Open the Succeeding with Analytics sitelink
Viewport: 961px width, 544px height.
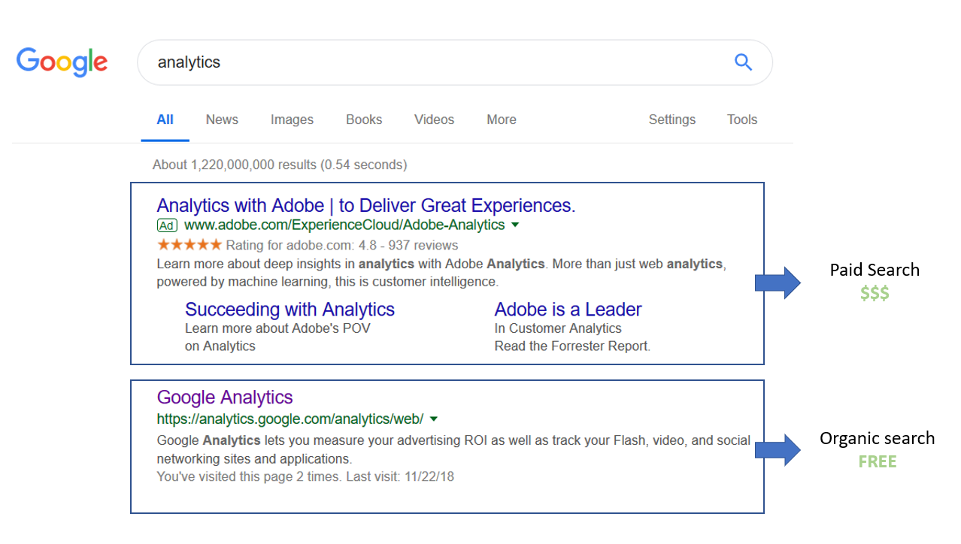point(290,310)
